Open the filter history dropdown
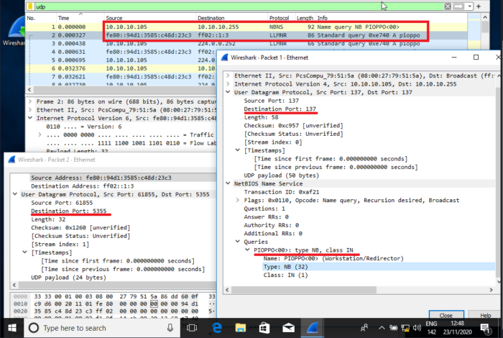 click(470, 6)
